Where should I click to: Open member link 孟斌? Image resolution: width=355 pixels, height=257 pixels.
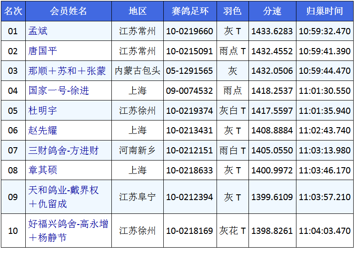click(x=38, y=31)
